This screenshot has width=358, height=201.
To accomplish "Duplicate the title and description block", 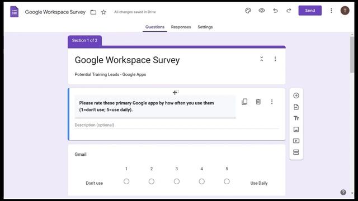I will (x=244, y=102).
